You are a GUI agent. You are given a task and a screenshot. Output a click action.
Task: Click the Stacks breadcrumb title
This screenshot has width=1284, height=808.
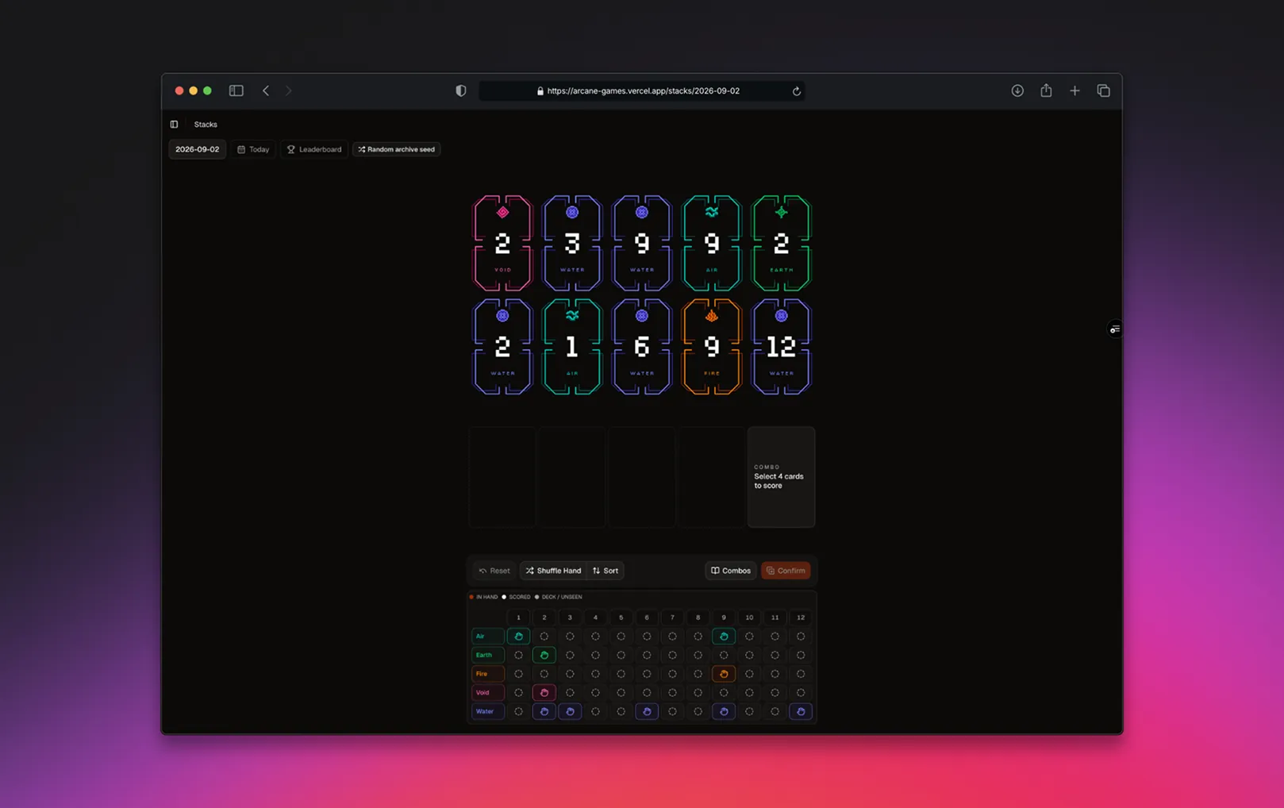[206, 125]
